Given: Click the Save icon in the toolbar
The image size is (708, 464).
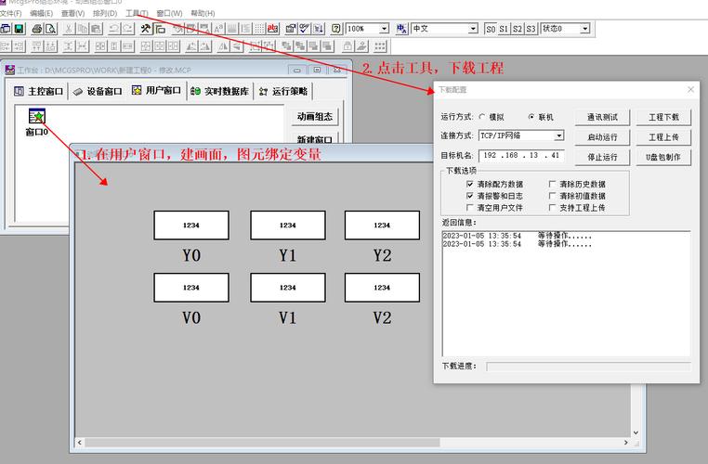Looking at the screenshot, I should (20, 29).
